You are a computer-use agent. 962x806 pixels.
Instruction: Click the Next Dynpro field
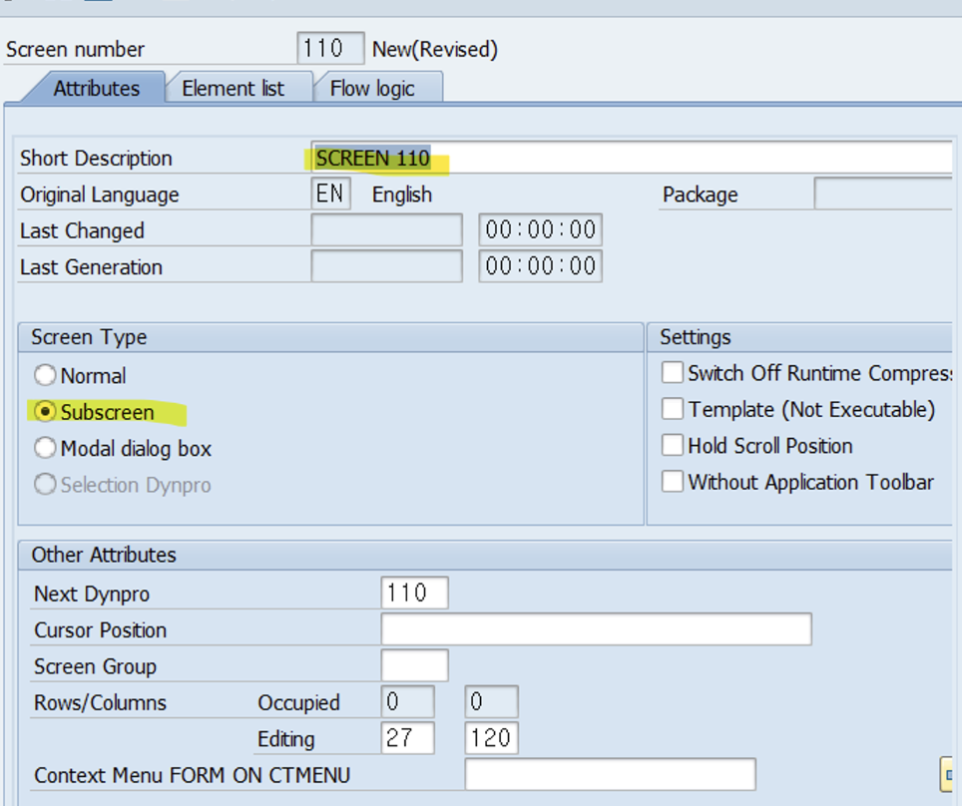coord(414,593)
